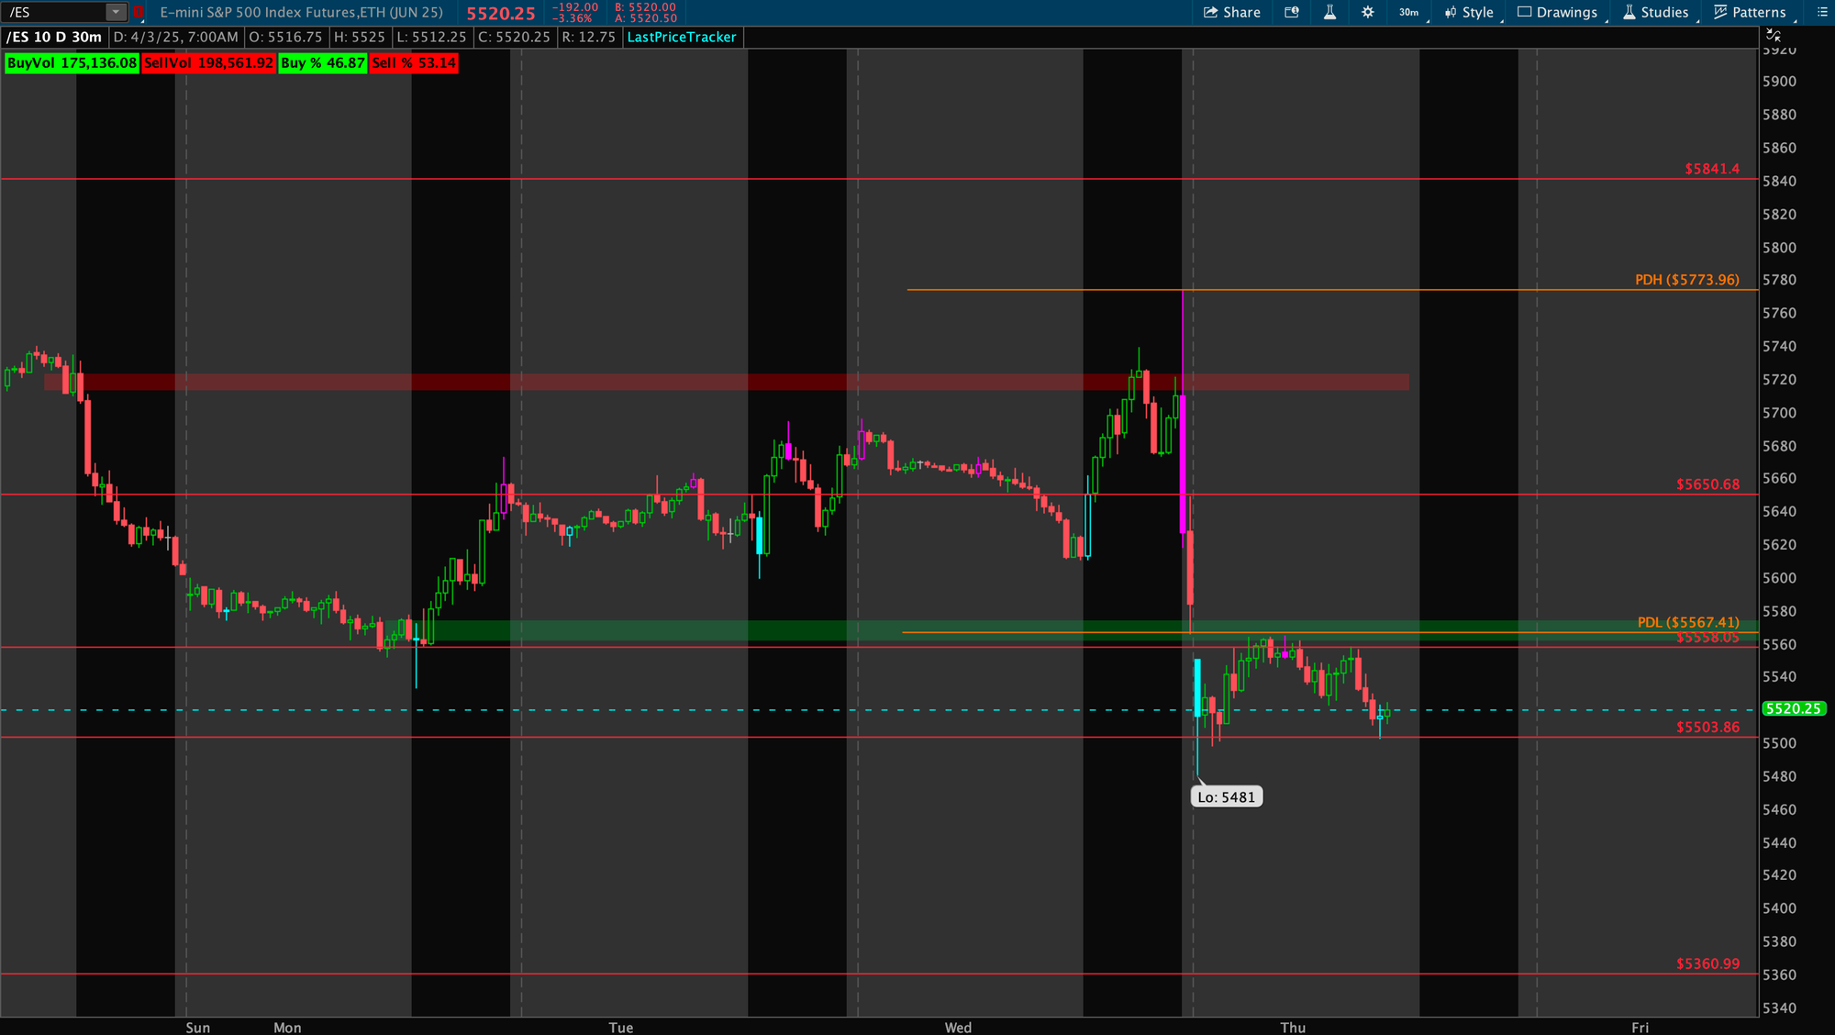Click the Sell % red label

pyautogui.click(x=414, y=62)
